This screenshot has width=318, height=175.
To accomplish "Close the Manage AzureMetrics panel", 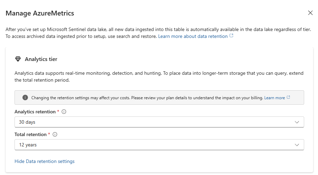I will tap(310, 13).
